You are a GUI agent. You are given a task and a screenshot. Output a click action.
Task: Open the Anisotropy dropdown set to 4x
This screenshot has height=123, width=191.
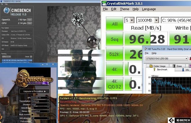click(40, 108)
